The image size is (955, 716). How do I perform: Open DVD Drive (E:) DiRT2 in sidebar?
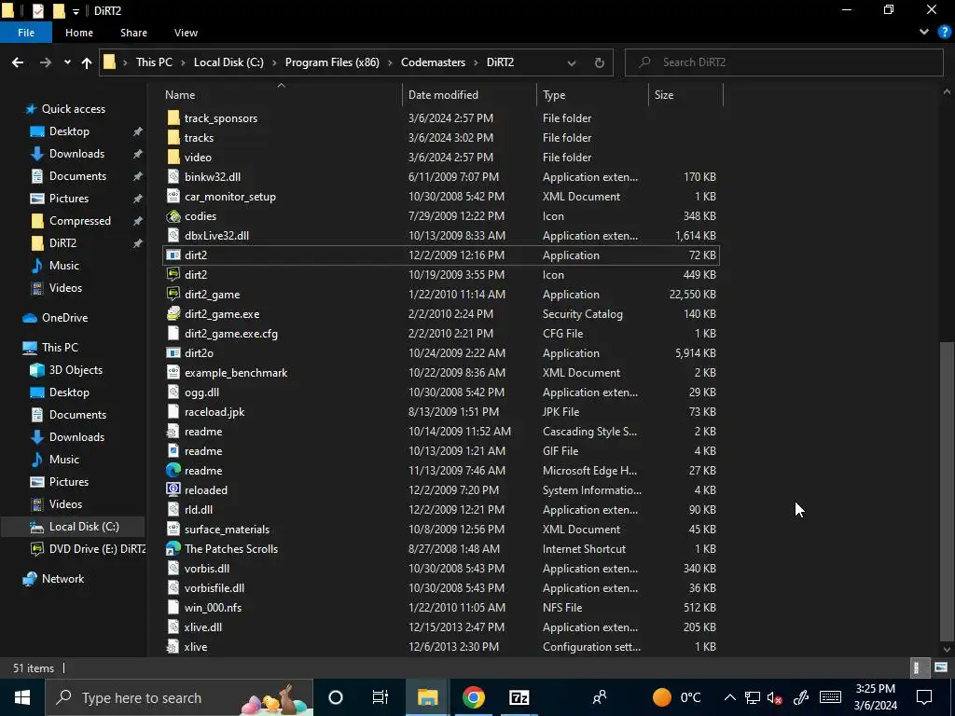89,549
